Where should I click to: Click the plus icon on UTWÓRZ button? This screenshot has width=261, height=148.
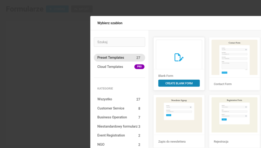[51, 9]
